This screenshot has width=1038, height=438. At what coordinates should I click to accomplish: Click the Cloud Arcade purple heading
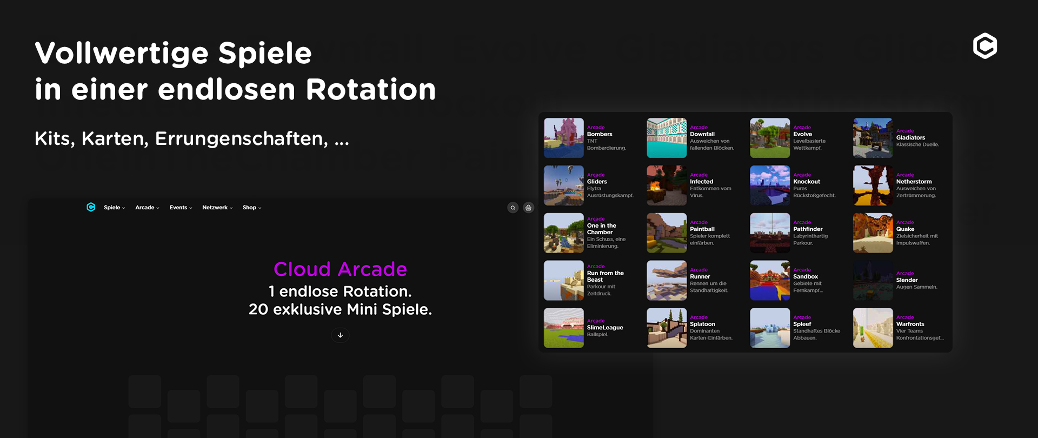click(x=340, y=269)
